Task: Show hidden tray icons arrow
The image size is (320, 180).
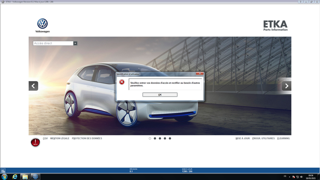Action: (289, 177)
